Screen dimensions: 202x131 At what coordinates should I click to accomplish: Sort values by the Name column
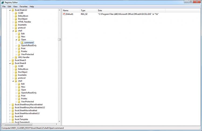71,10
